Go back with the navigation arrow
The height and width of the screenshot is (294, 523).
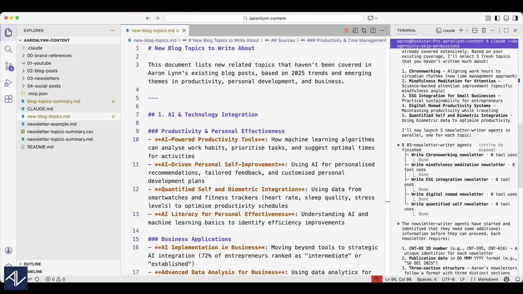point(148,18)
